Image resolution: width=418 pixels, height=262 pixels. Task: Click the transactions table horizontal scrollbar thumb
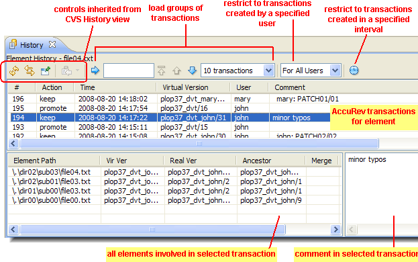point(199,144)
